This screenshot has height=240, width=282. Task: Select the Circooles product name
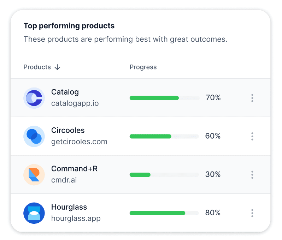(68, 130)
